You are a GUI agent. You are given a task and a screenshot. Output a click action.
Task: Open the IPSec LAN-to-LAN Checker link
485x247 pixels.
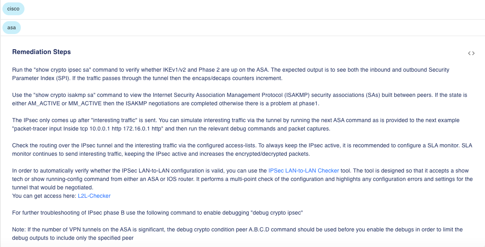[304, 171]
